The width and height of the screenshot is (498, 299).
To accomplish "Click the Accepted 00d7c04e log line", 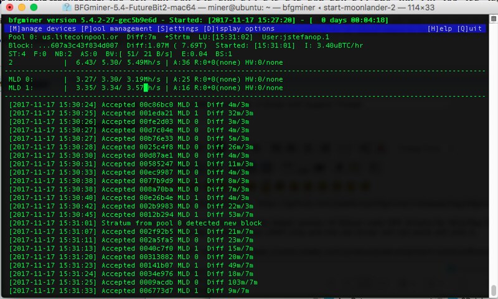I will click(129, 130).
